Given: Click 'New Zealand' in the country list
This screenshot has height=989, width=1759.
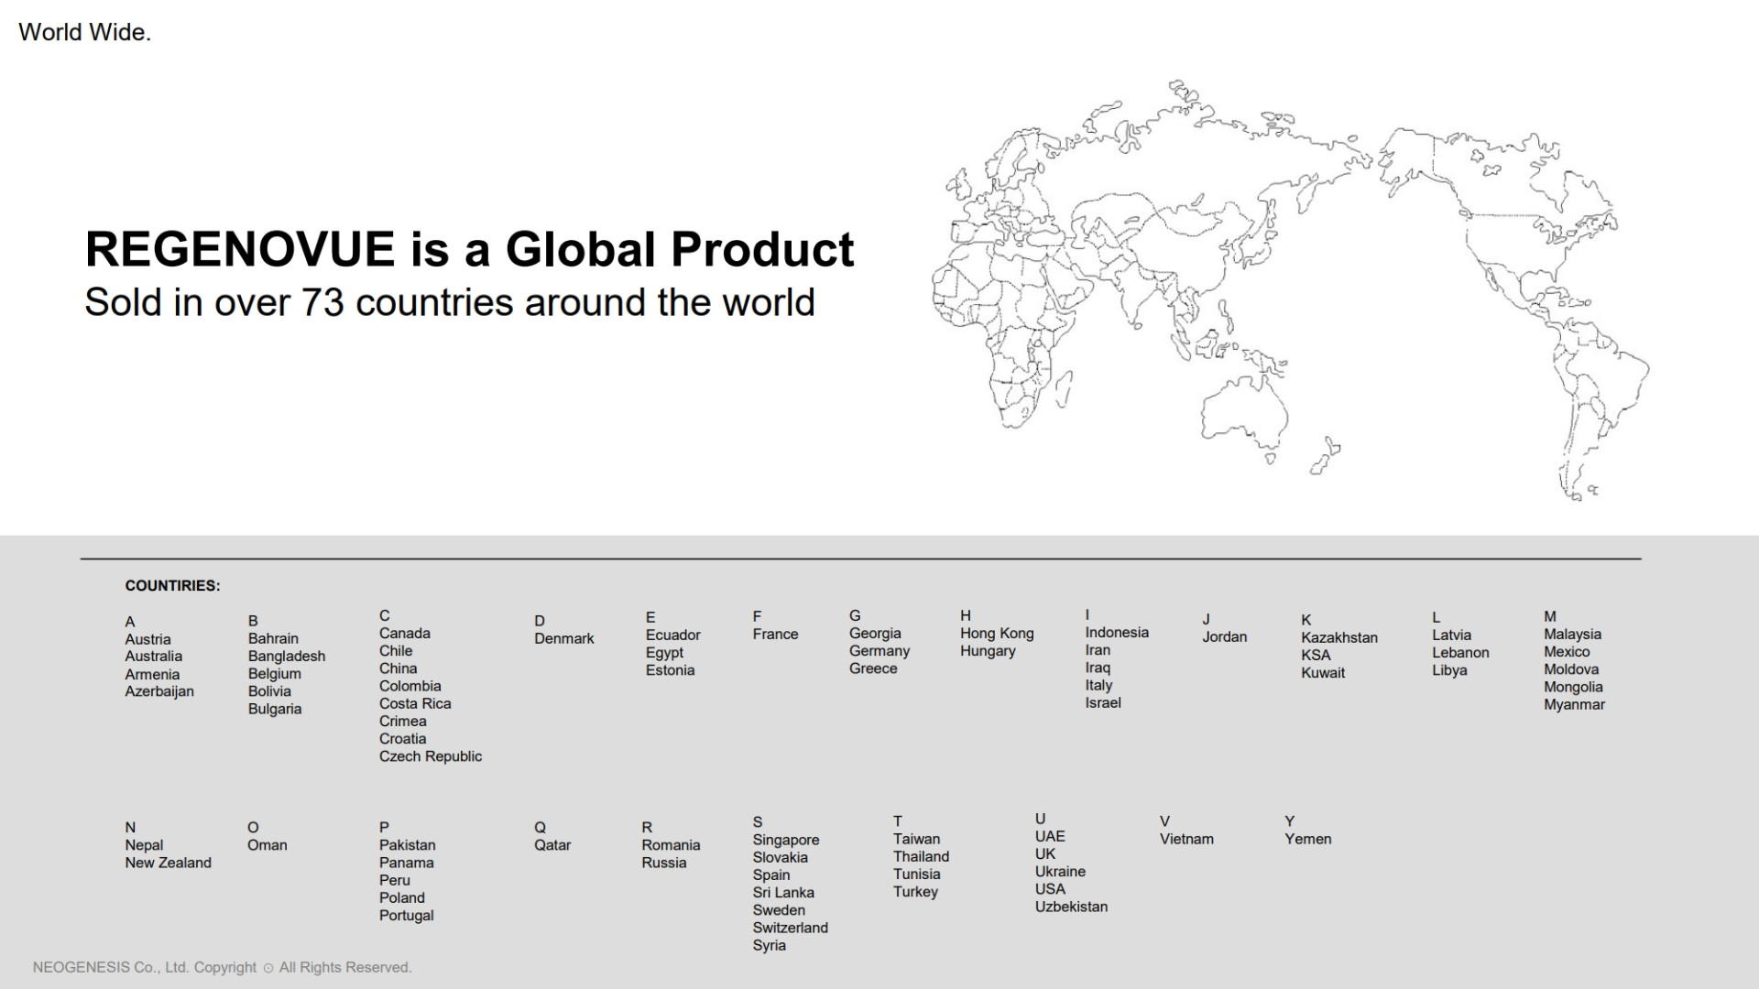Looking at the screenshot, I should click(x=169, y=863).
